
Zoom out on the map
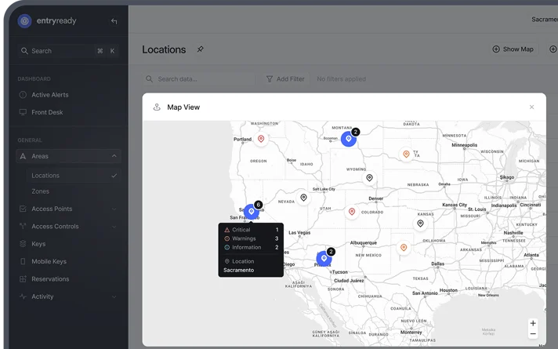click(533, 334)
